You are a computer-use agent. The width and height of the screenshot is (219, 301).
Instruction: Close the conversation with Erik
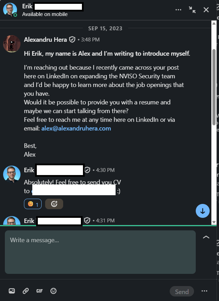(206, 10)
